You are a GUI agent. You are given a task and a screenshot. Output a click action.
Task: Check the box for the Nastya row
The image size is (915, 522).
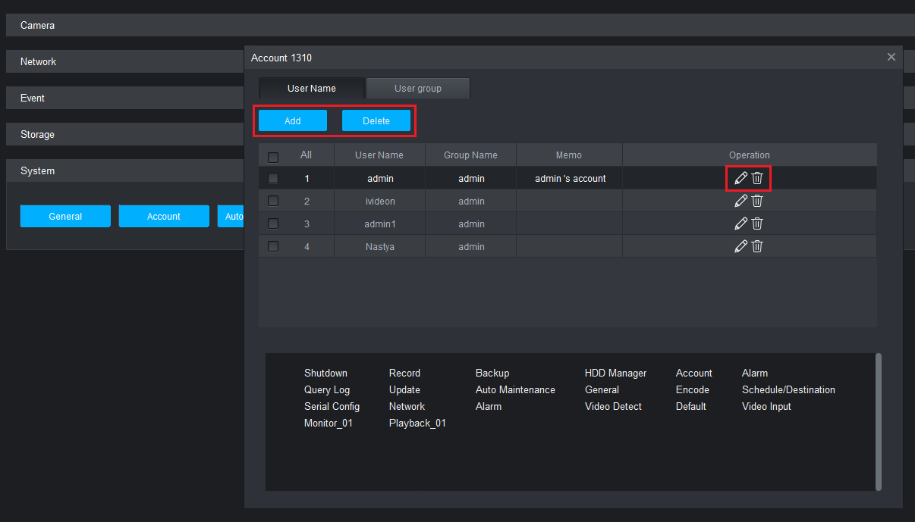tap(273, 247)
